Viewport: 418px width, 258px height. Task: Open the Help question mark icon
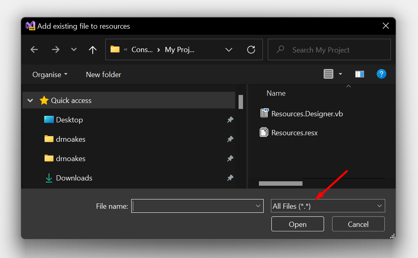[381, 74]
